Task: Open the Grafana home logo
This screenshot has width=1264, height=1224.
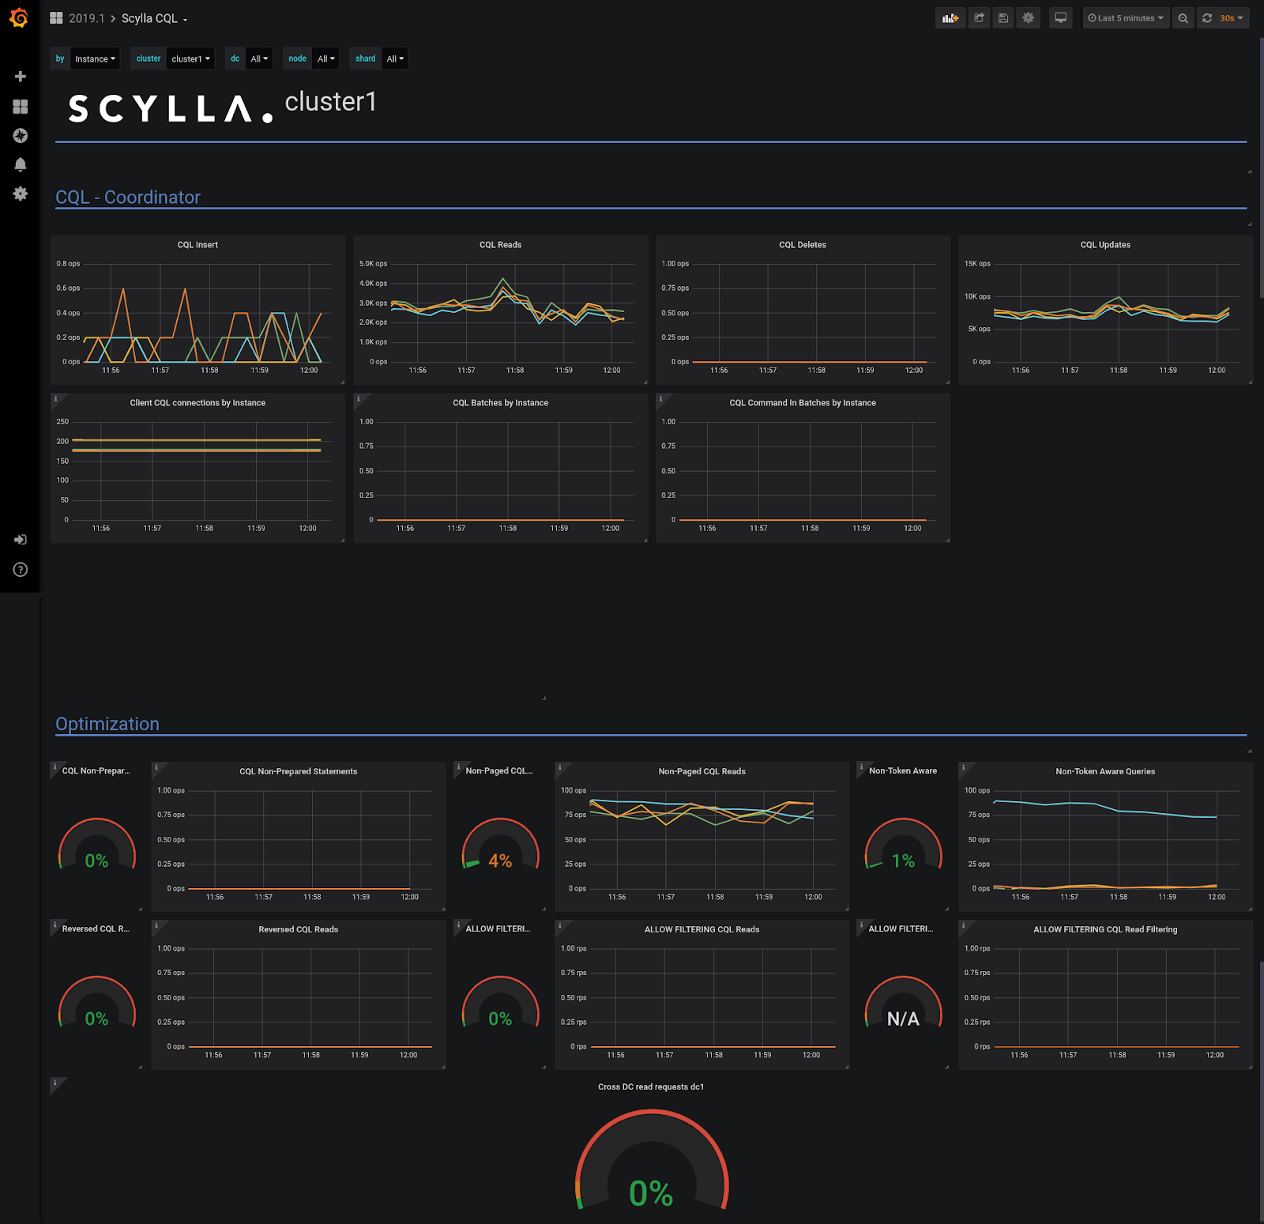Action: [x=19, y=17]
